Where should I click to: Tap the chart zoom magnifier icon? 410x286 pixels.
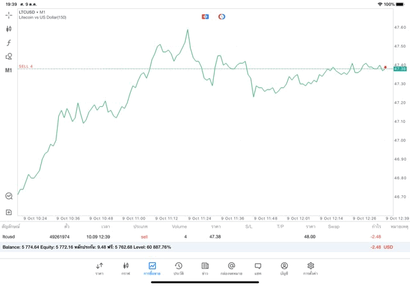click(x=9, y=196)
